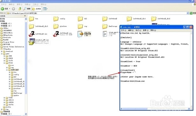Open the Views dropdown in Explorer toolbar

click(x=45, y=9)
